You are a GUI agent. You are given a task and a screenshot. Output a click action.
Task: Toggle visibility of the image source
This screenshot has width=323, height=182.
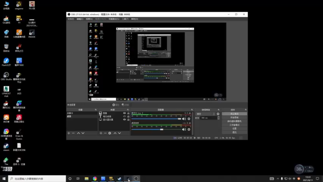pos(124,113)
